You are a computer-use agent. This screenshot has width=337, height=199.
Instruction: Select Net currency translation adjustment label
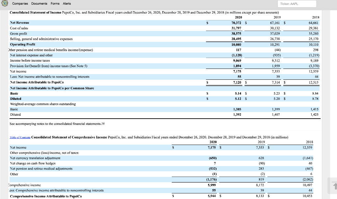pos(35,158)
